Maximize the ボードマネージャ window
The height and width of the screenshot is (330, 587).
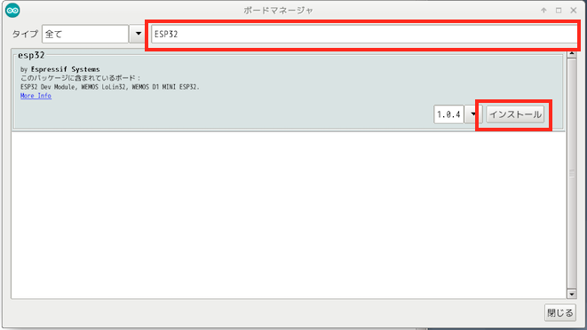click(x=559, y=11)
